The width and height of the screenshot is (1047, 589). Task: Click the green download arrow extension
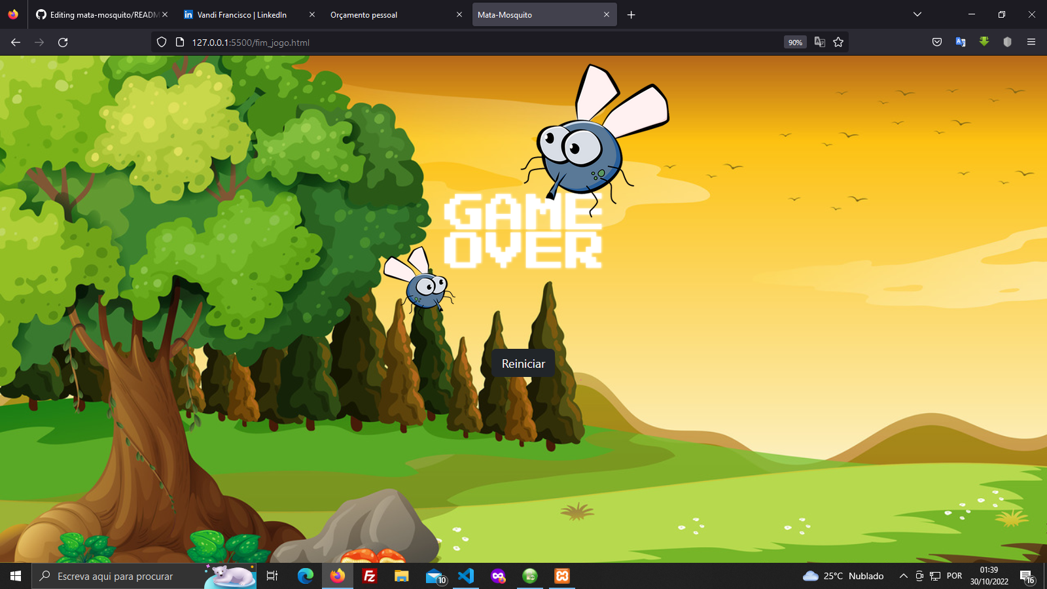(x=984, y=42)
